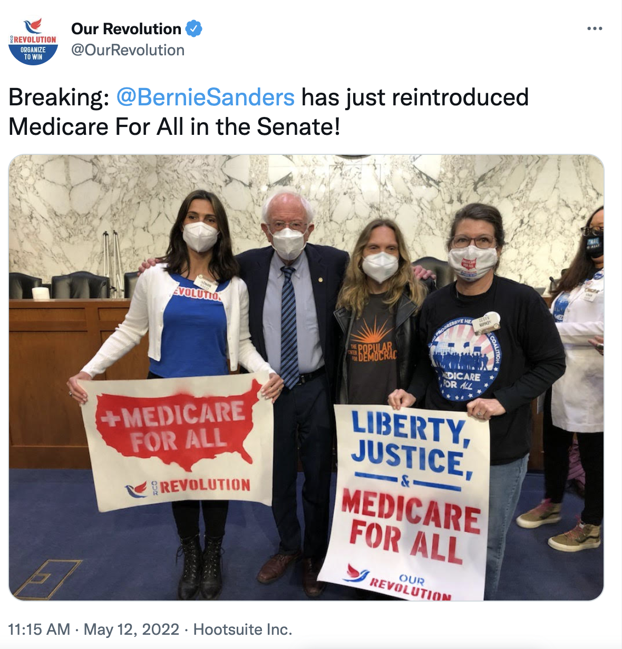The image size is (622, 649).
Task: Open the Hootsuite Inc. source label
Action: point(242,629)
